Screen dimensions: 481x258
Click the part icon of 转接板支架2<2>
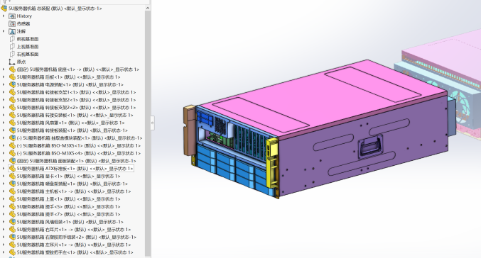12,108
